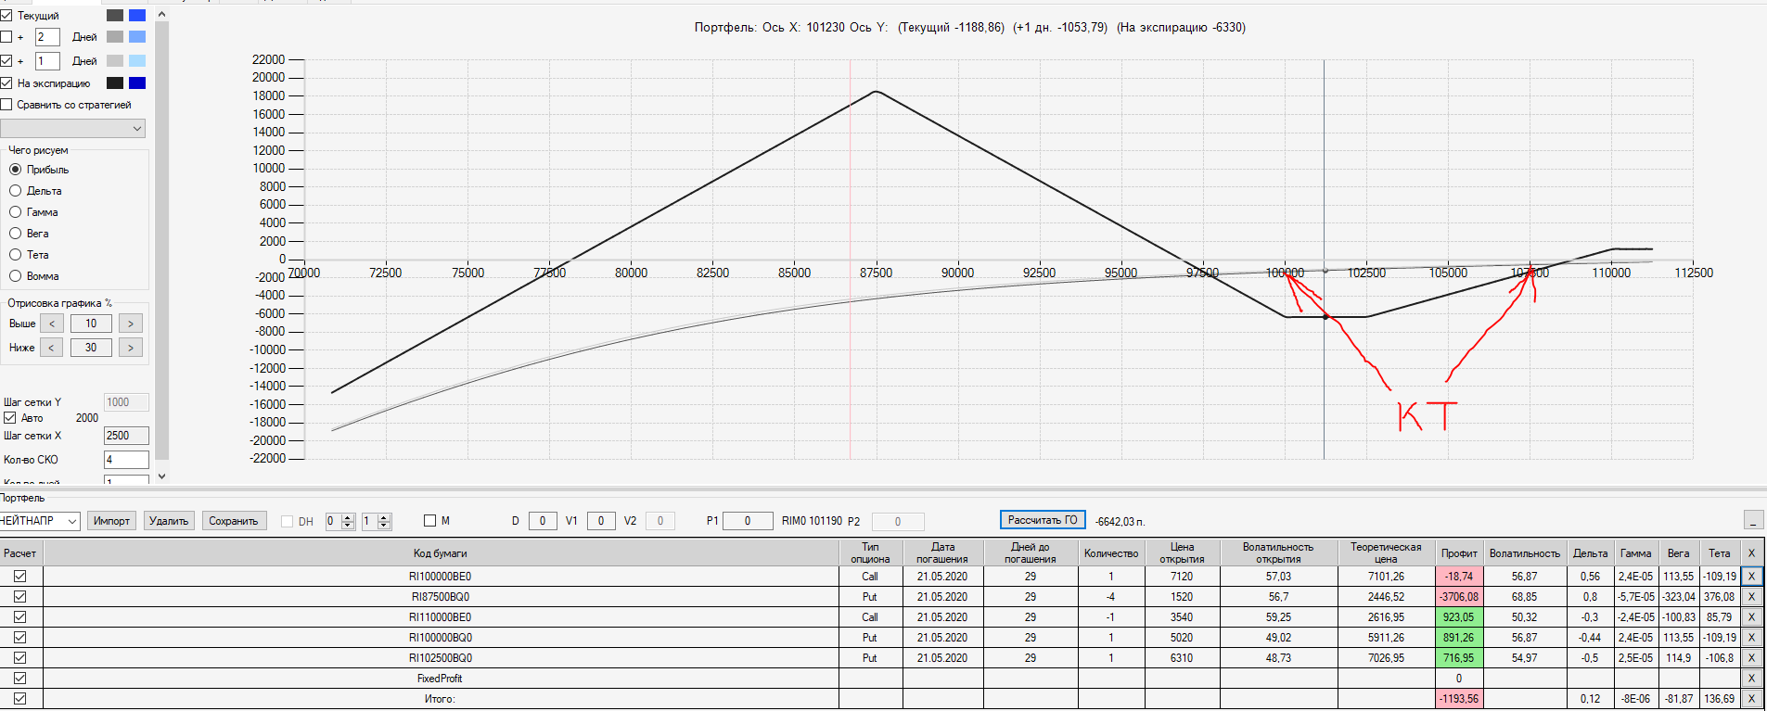Screen dimensions: 1767x711
Task: Click the Тета column header
Action: [1720, 553]
